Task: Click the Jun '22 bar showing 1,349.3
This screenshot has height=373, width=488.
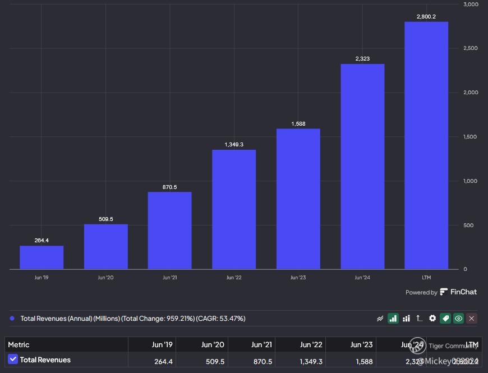Action: (234, 209)
